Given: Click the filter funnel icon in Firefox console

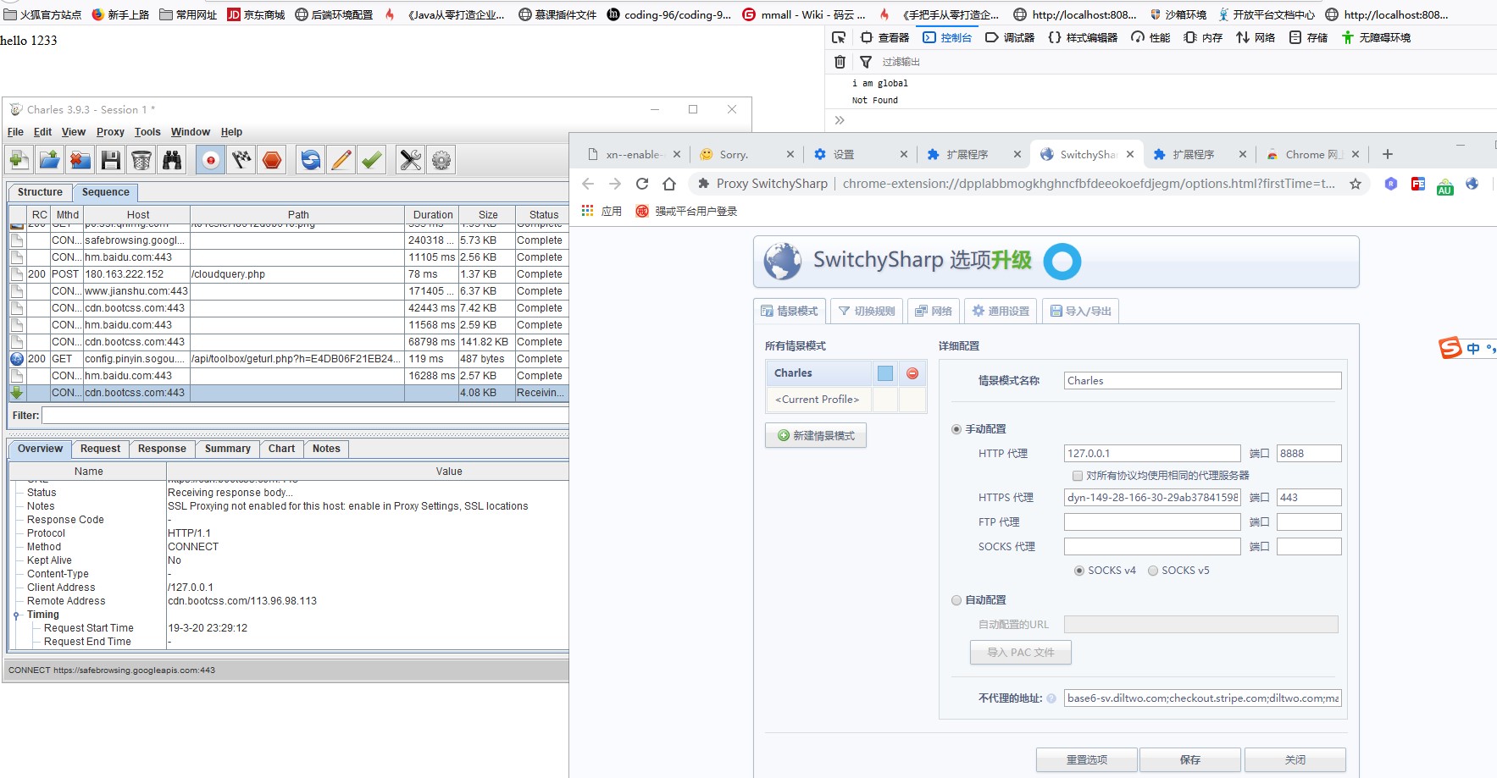Looking at the screenshot, I should pos(866,62).
